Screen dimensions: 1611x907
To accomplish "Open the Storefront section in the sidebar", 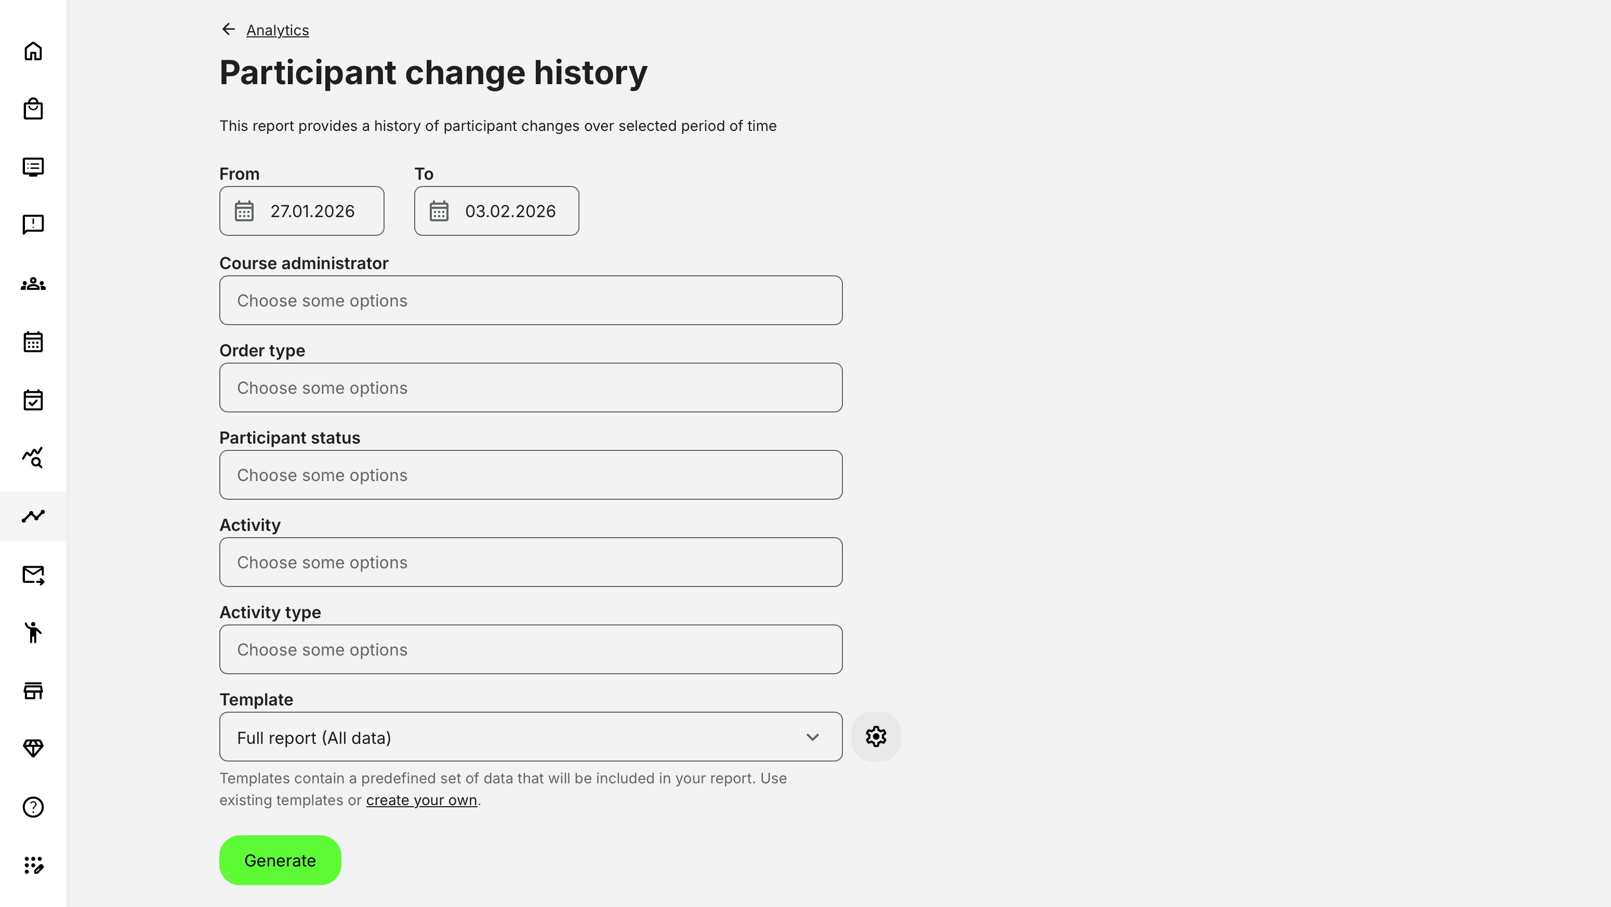I will tap(33, 690).
